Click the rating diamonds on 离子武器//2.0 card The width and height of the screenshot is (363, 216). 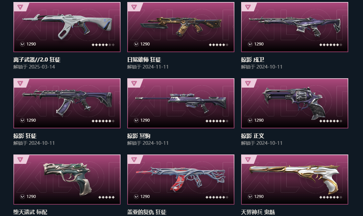103,45
